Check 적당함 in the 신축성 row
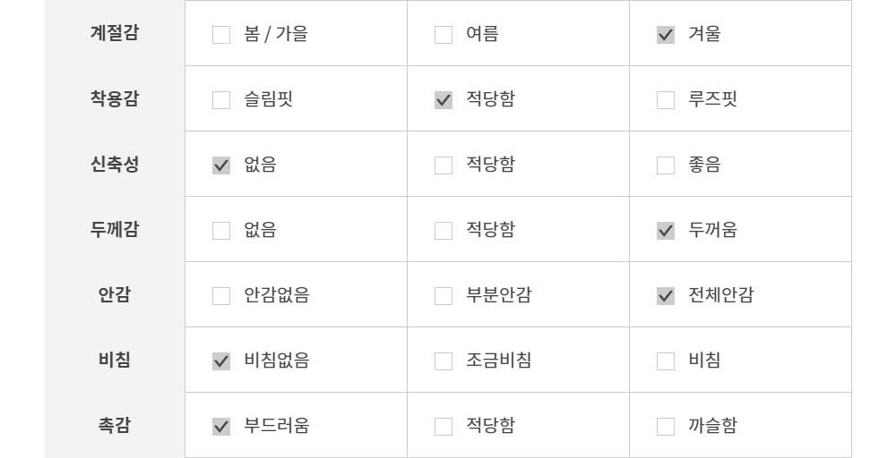 click(444, 165)
